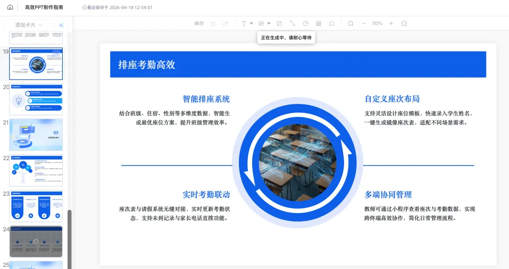The height and width of the screenshot is (269, 509).
Task: Select the text insertion T tool
Action: pyautogui.click(x=244, y=24)
